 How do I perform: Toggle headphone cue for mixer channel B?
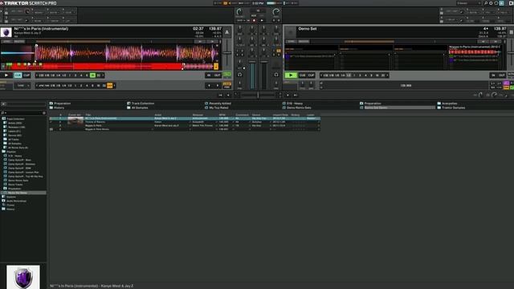point(276,75)
